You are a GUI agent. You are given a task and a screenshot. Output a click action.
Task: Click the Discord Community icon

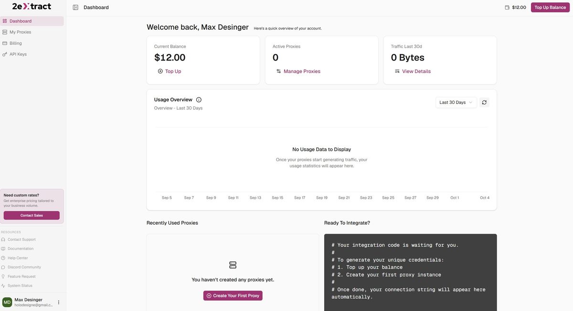pyautogui.click(x=3, y=267)
